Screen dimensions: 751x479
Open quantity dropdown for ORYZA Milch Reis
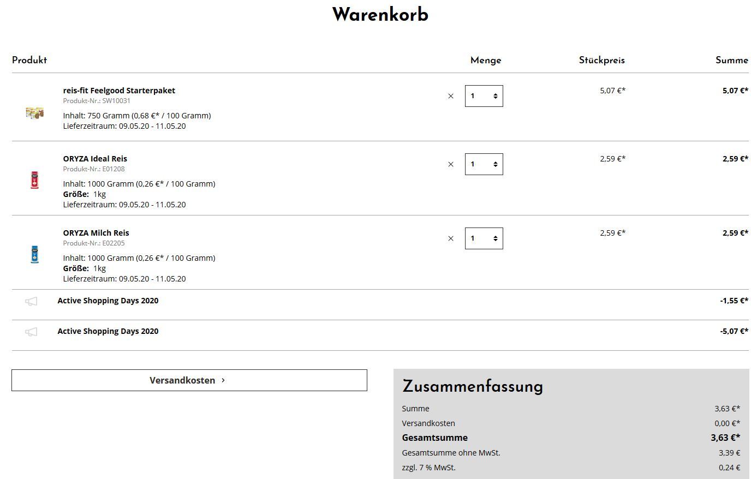(x=484, y=238)
